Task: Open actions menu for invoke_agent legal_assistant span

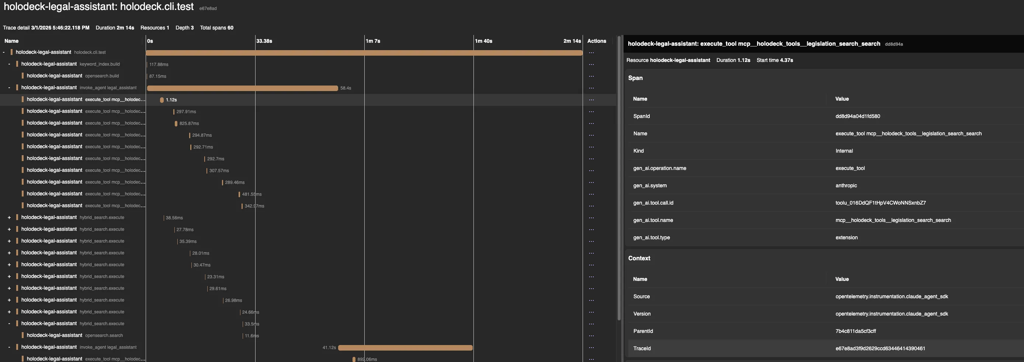Action: (591, 88)
